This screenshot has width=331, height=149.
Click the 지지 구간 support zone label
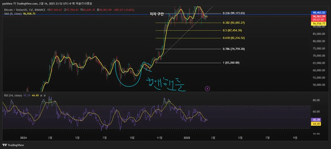coord(157,14)
